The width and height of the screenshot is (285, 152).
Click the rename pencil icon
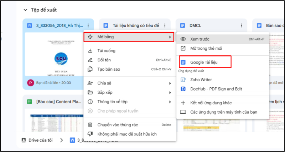(90, 60)
